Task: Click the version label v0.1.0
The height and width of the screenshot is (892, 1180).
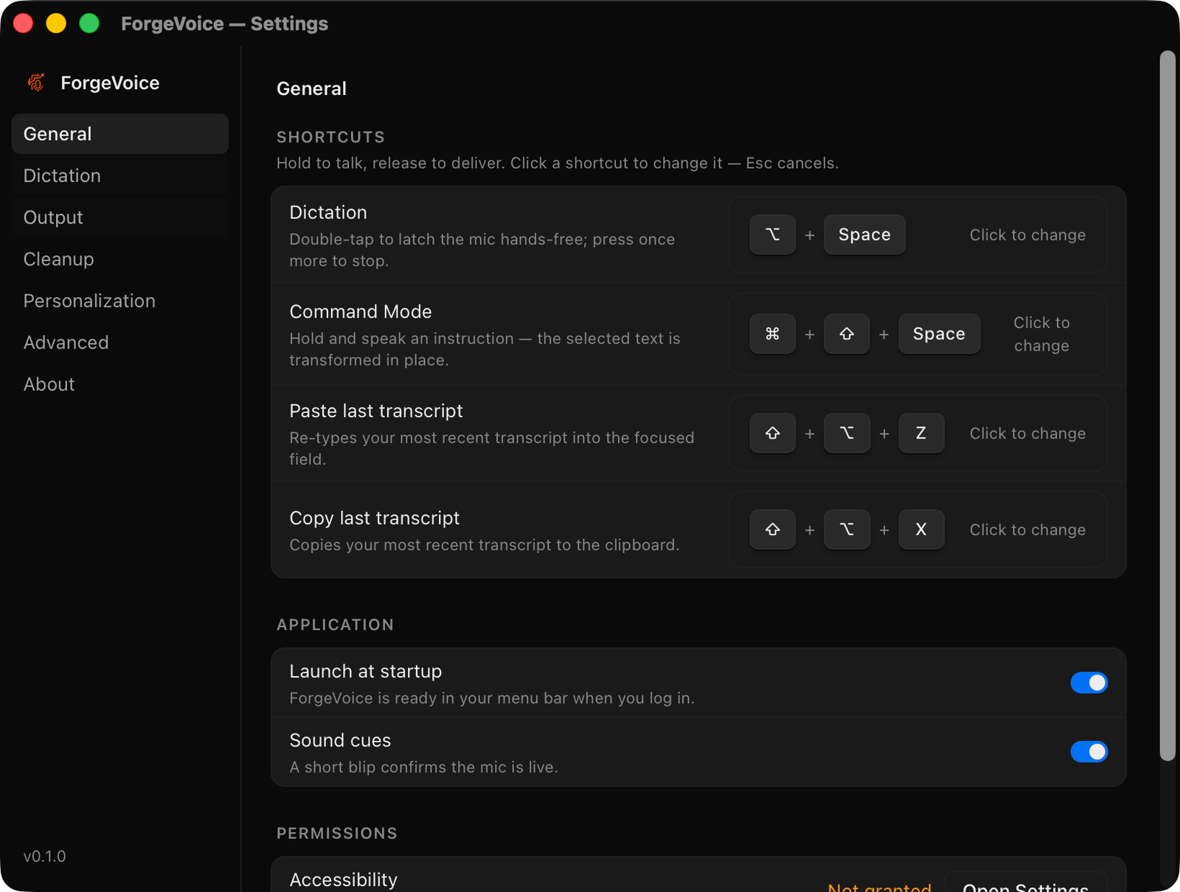Action: coord(44,857)
